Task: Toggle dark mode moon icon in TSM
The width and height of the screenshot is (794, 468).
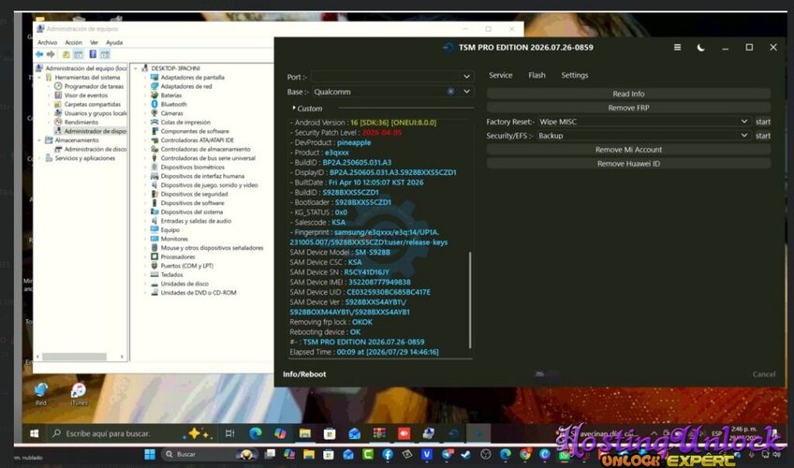Action: click(x=700, y=48)
